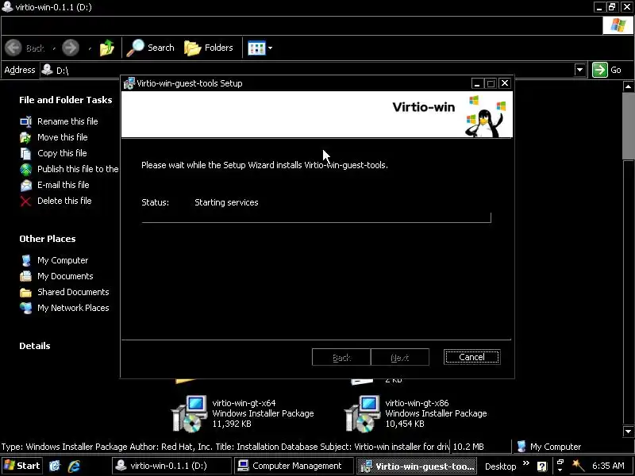The width and height of the screenshot is (635, 476).
Task: Expand the Views dropdown arrow
Action: point(270,48)
